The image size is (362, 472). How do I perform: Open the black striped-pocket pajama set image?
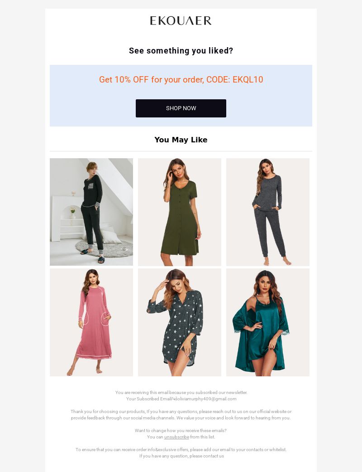pyautogui.click(x=91, y=212)
